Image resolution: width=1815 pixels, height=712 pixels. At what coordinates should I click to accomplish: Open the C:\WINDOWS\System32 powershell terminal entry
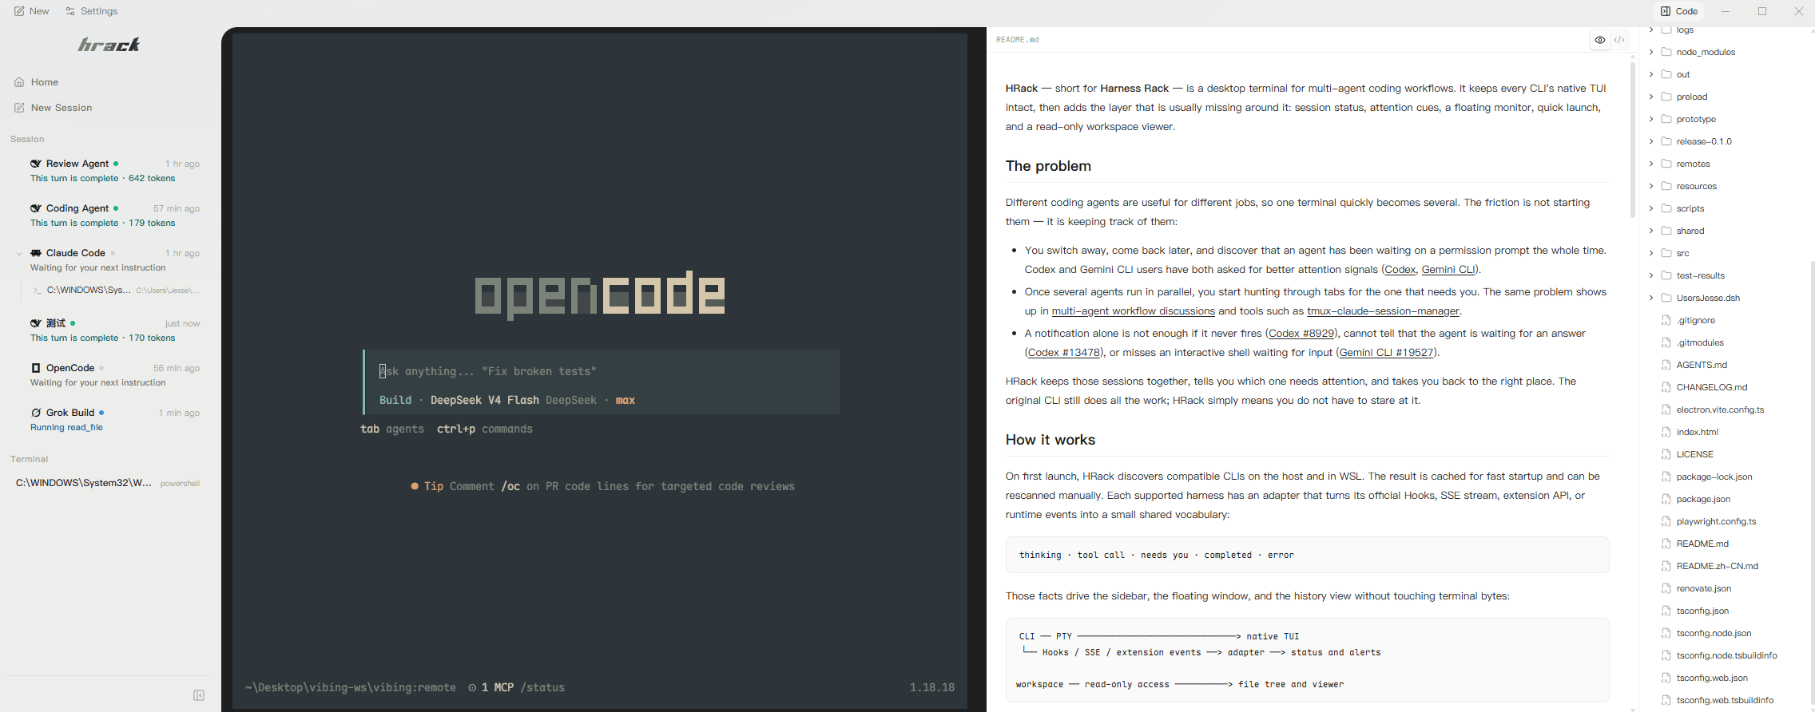(108, 483)
